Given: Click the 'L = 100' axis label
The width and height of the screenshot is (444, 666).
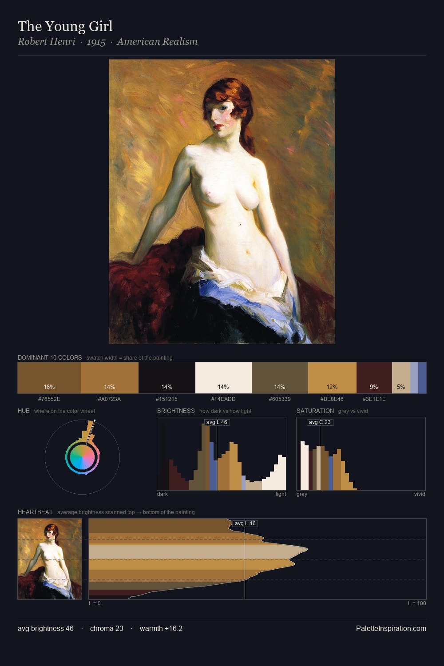Looking at the screenshot, I should point(417,603).
